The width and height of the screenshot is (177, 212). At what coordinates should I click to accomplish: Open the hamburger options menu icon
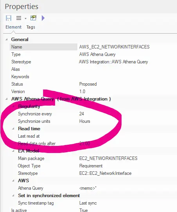[19, 18]
